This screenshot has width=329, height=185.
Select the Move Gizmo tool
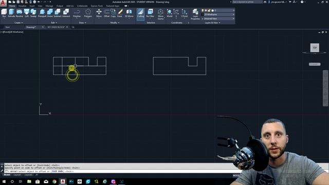click(x=160, y=14)
